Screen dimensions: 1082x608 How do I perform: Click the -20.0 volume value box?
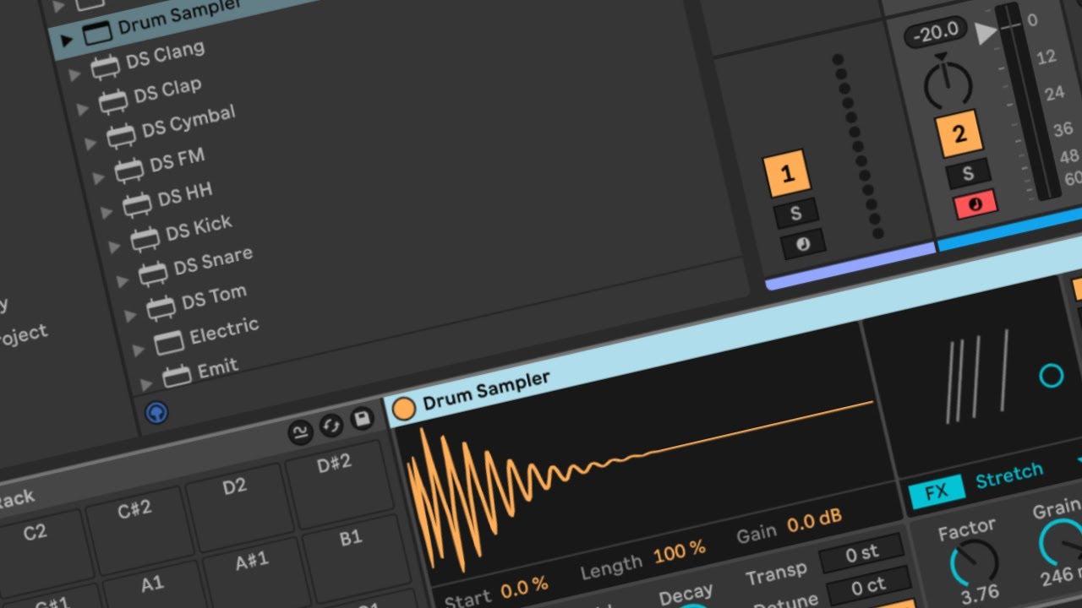click(937, 33)
